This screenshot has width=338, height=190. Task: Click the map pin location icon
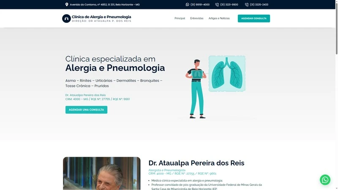67,5
